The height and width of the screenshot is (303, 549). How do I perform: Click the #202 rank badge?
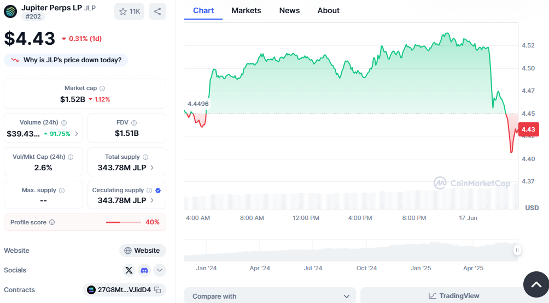tap(33, 16)
